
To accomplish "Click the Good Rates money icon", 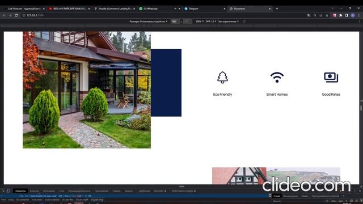I will point(331,77).
